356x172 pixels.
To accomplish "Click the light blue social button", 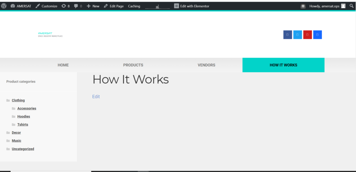I will pyautogui.click(x=297, y=35).
